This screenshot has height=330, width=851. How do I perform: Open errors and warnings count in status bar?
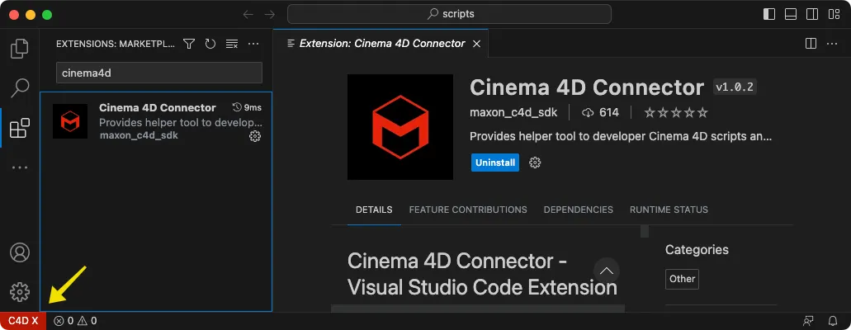click(75, 321)
